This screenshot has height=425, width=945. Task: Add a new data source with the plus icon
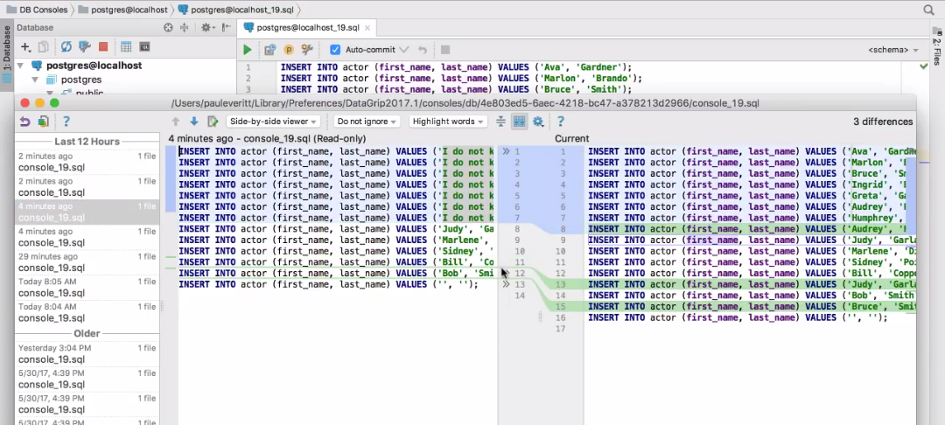click(x=25, y=47)
